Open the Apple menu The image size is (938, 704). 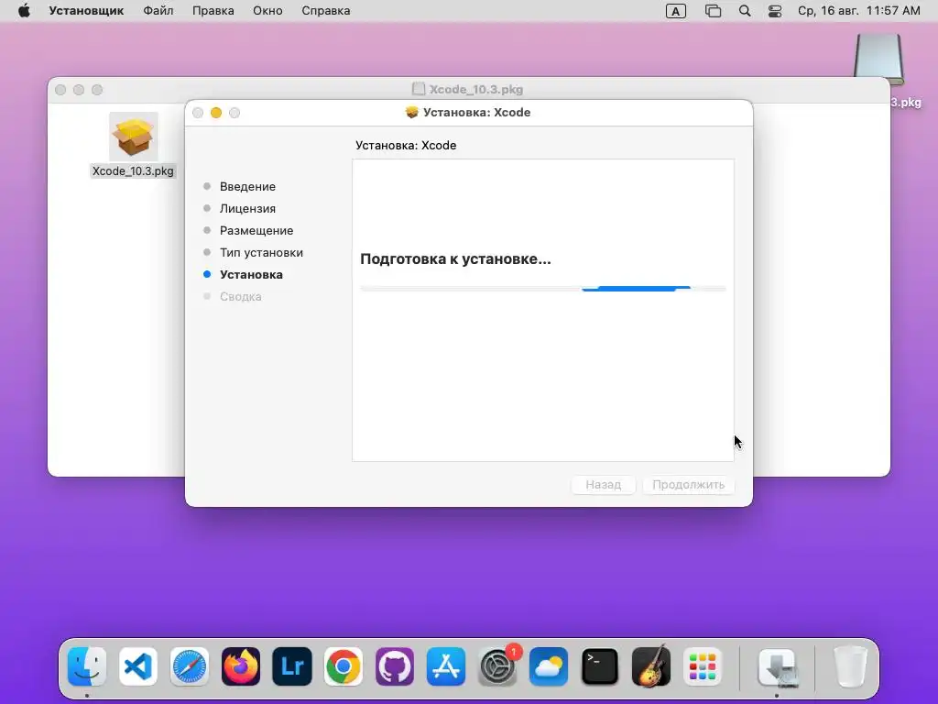click(x=24, y=11)
